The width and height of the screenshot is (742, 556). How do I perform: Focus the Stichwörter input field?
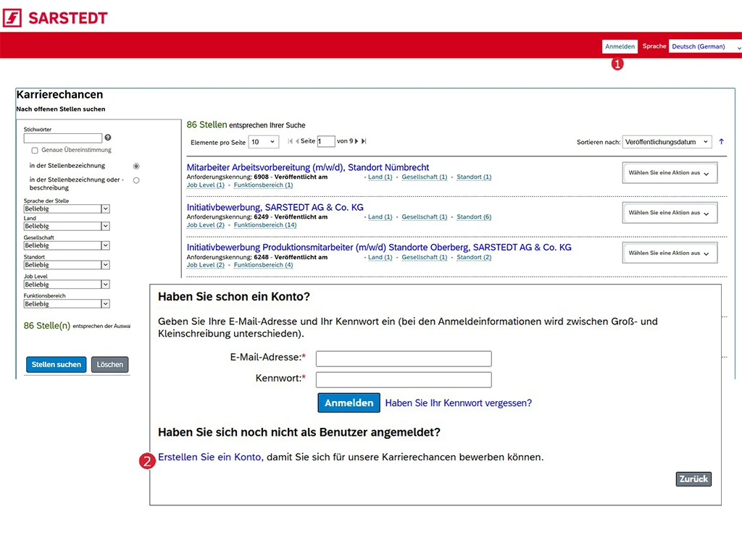(x=63, y=138)
